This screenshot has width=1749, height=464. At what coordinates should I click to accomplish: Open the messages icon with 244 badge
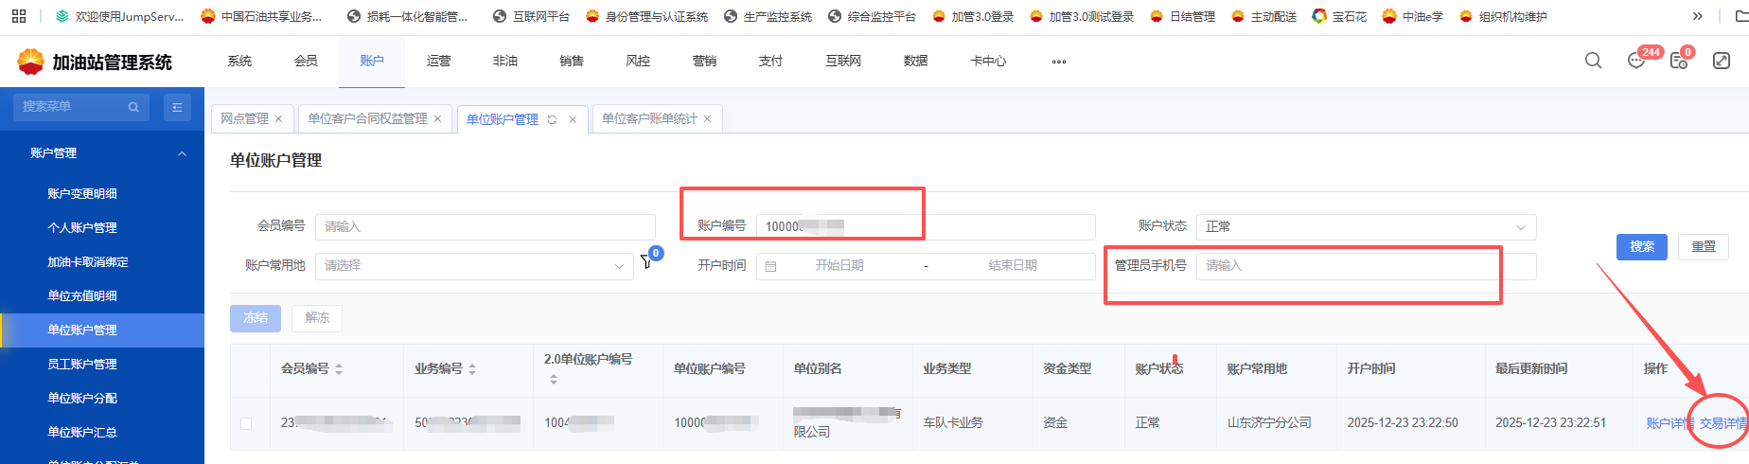[x=1636, y=61]
